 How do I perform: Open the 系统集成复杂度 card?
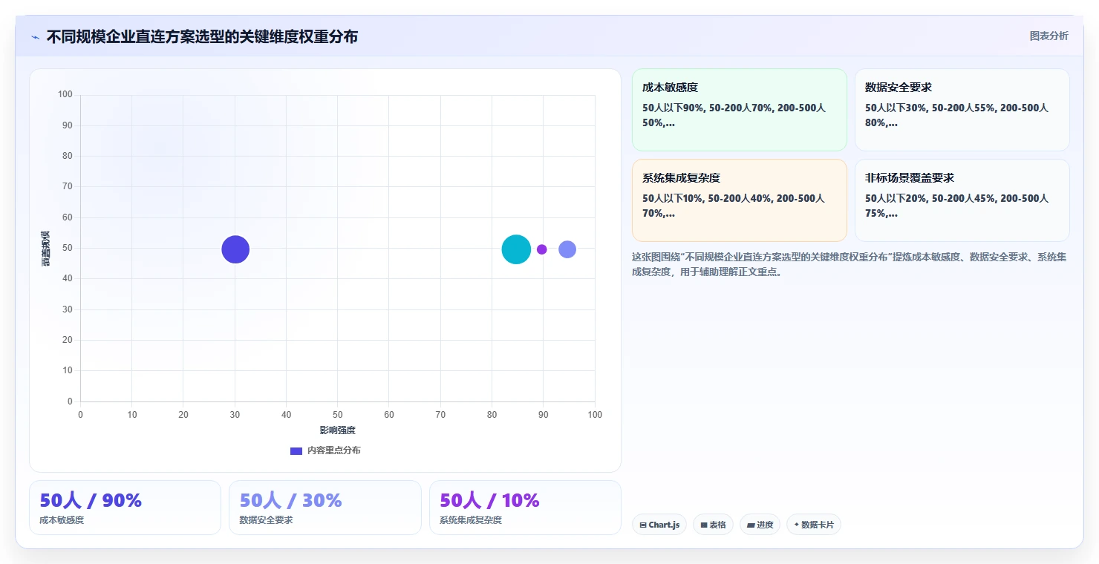click(740, 200)
